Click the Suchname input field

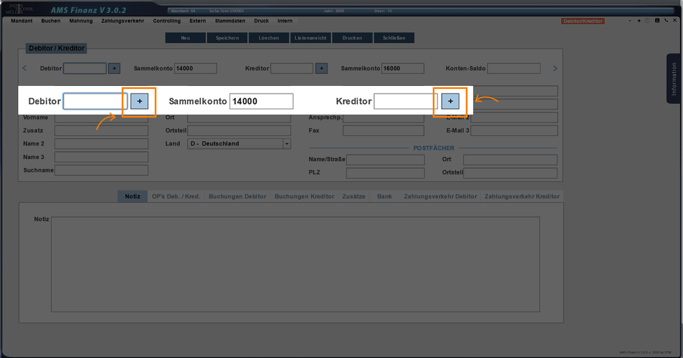pos(101,170)
